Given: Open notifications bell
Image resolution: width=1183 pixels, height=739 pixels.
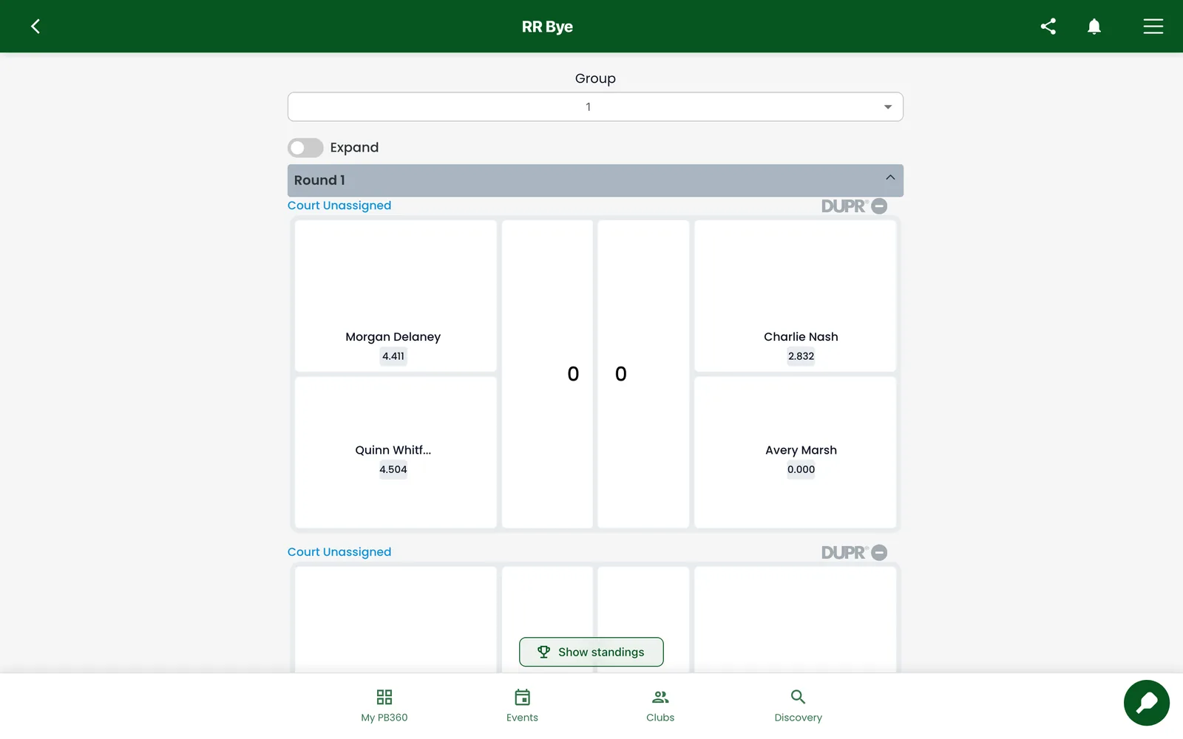Looking at the screenshot, I should (x=1094, y=27).
